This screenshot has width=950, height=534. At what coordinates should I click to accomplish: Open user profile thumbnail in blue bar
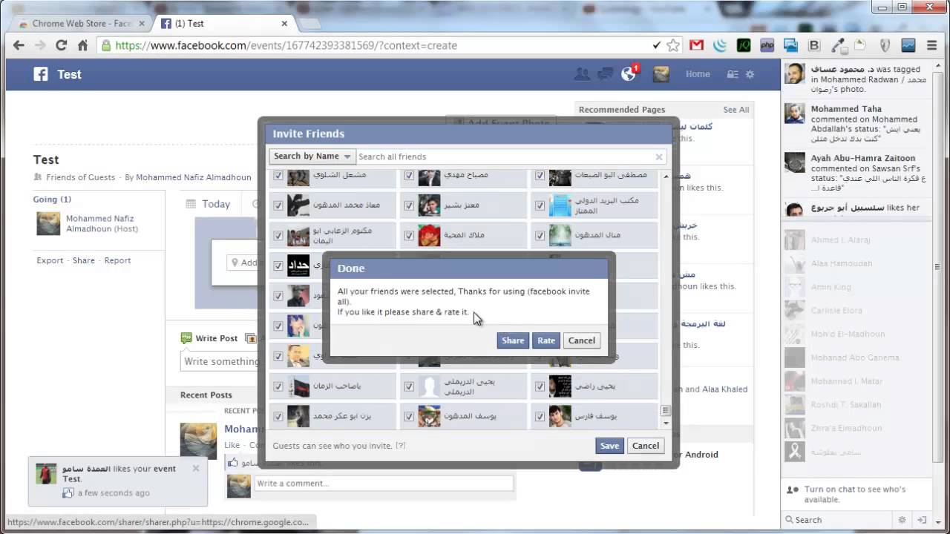661,74
